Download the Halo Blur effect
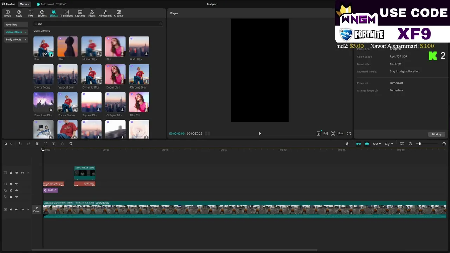Viewport: 450px width, 253px height. click(x=146, y=54)
